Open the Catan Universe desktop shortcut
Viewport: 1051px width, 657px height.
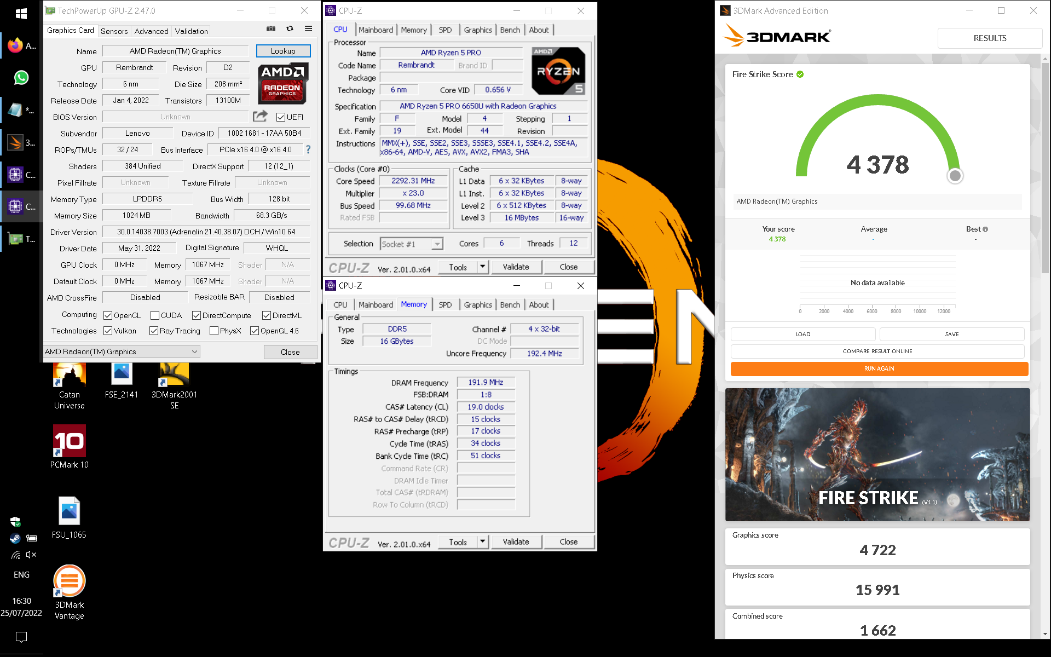[70, 385]
